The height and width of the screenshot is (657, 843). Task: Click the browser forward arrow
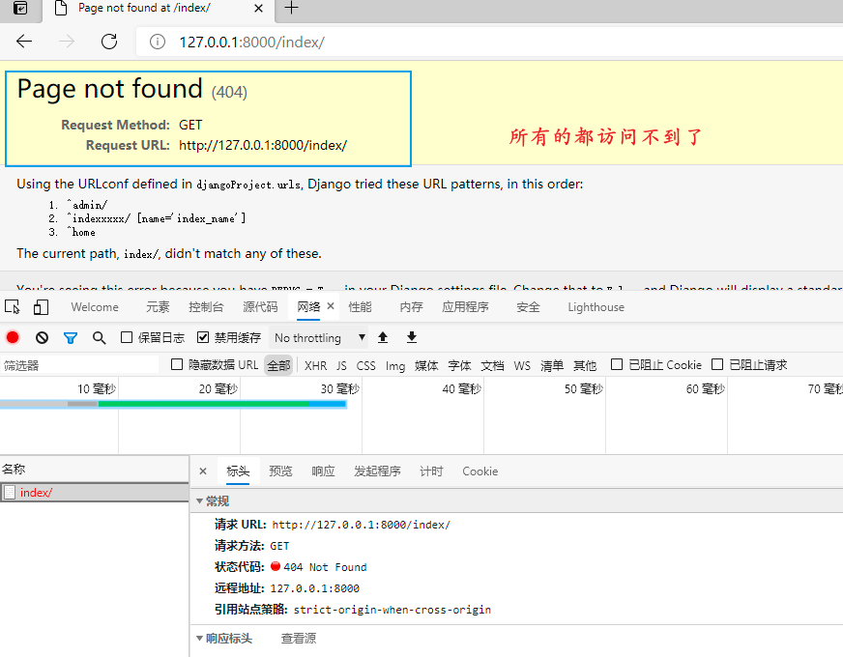click(67, 42)
